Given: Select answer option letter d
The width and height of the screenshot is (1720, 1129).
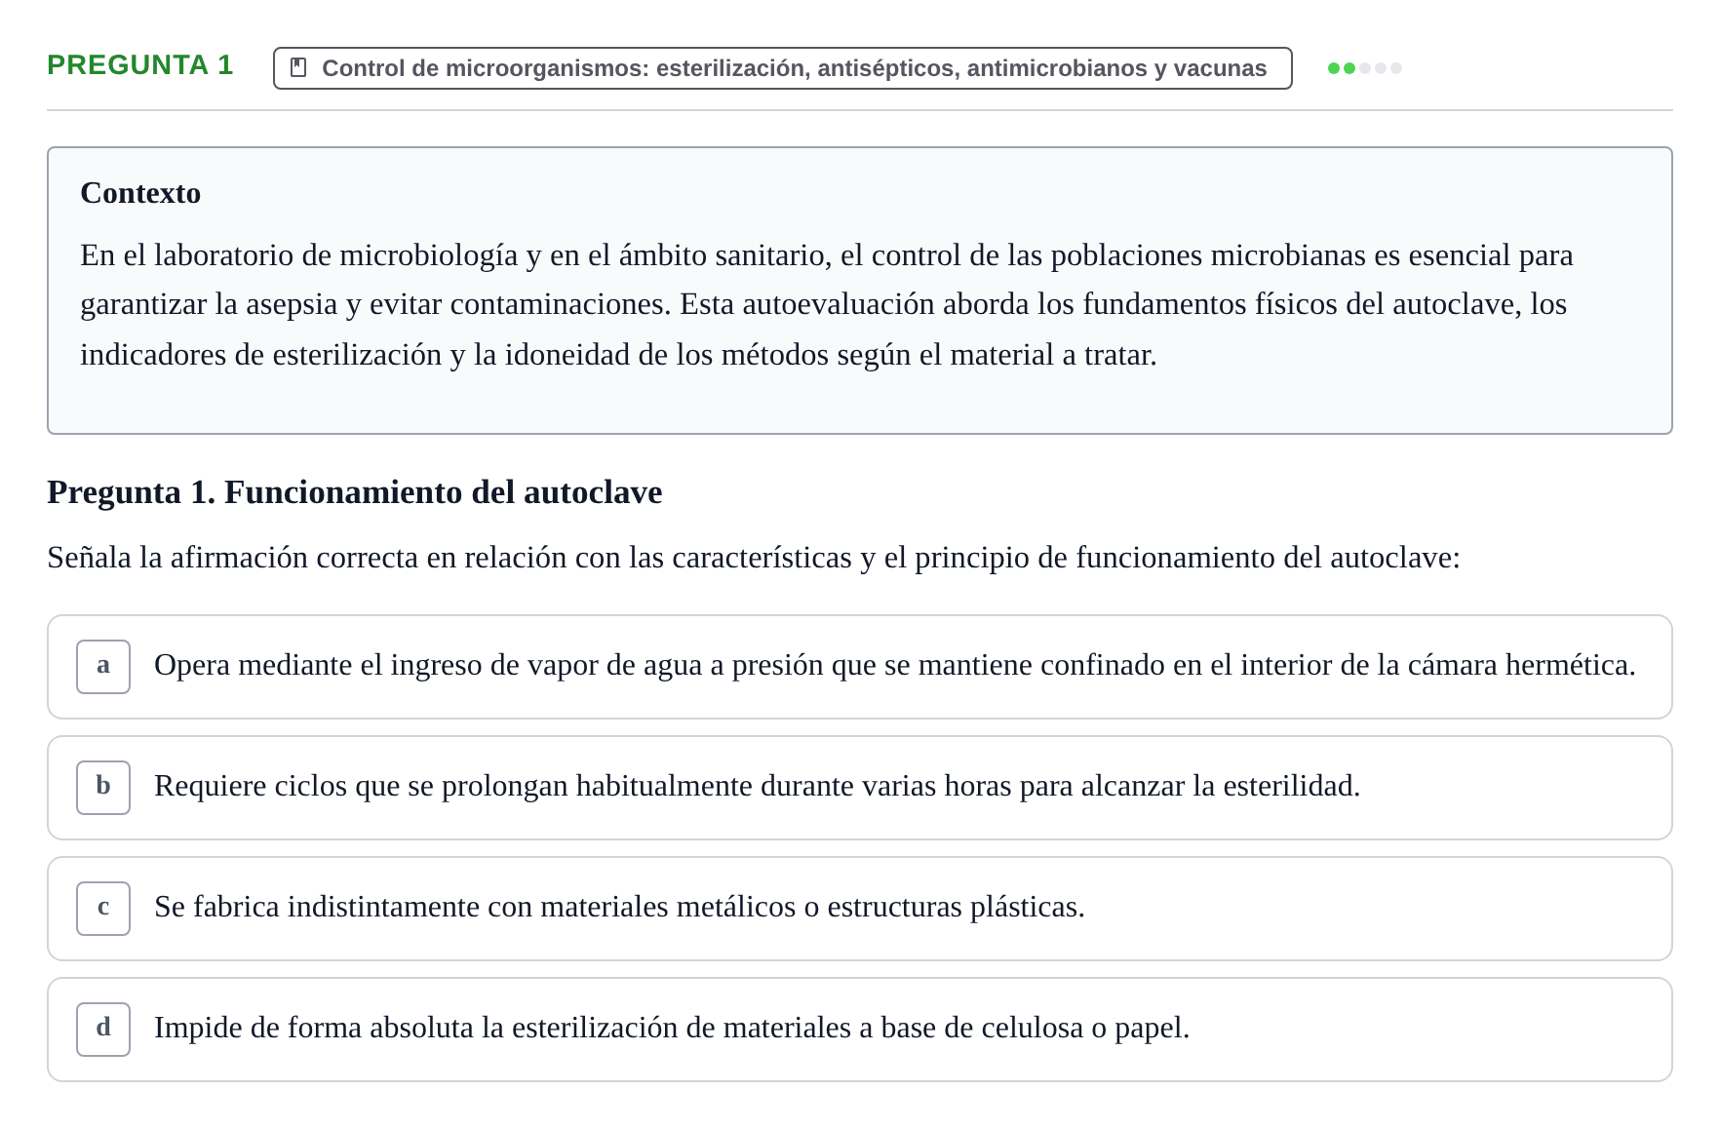Looking at the screenshot, I should [103, 1030].
